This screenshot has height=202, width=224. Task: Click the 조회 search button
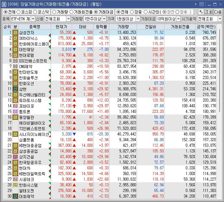pos(209,12)
